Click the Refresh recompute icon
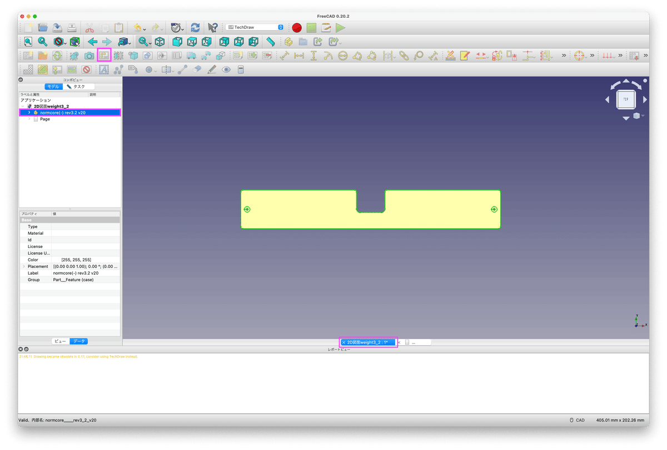 [x=195, y=27]
